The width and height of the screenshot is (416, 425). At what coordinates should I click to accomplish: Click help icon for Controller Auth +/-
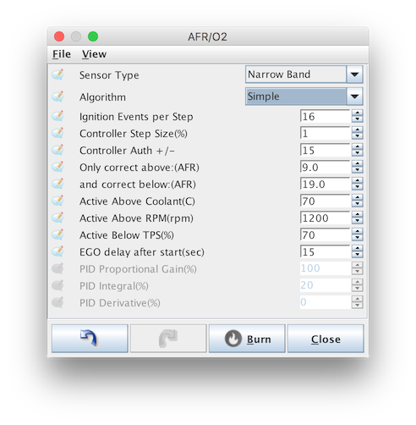(x=57, y=150)
